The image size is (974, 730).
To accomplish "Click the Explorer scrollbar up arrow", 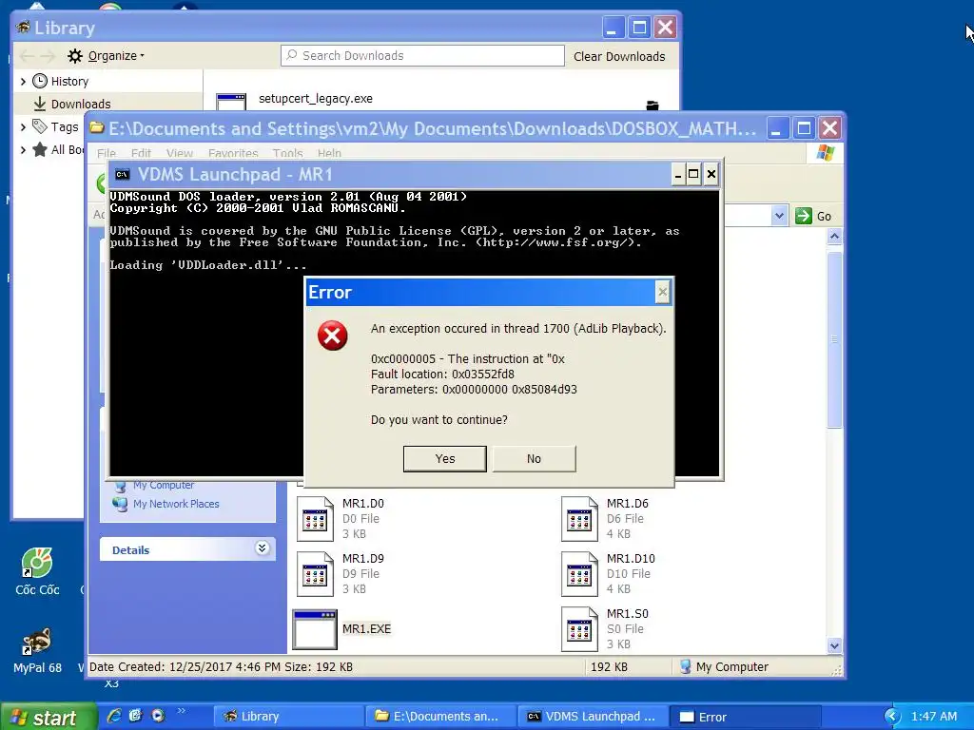I will coord(835,236).
